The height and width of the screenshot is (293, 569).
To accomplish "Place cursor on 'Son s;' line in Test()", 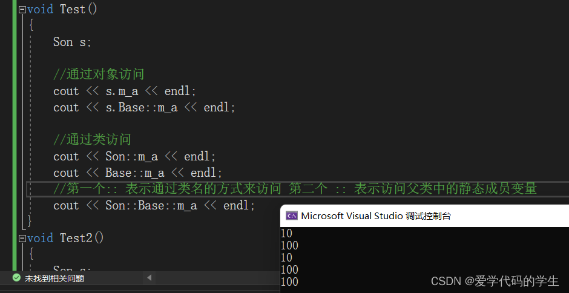I will tap(72, 42).
